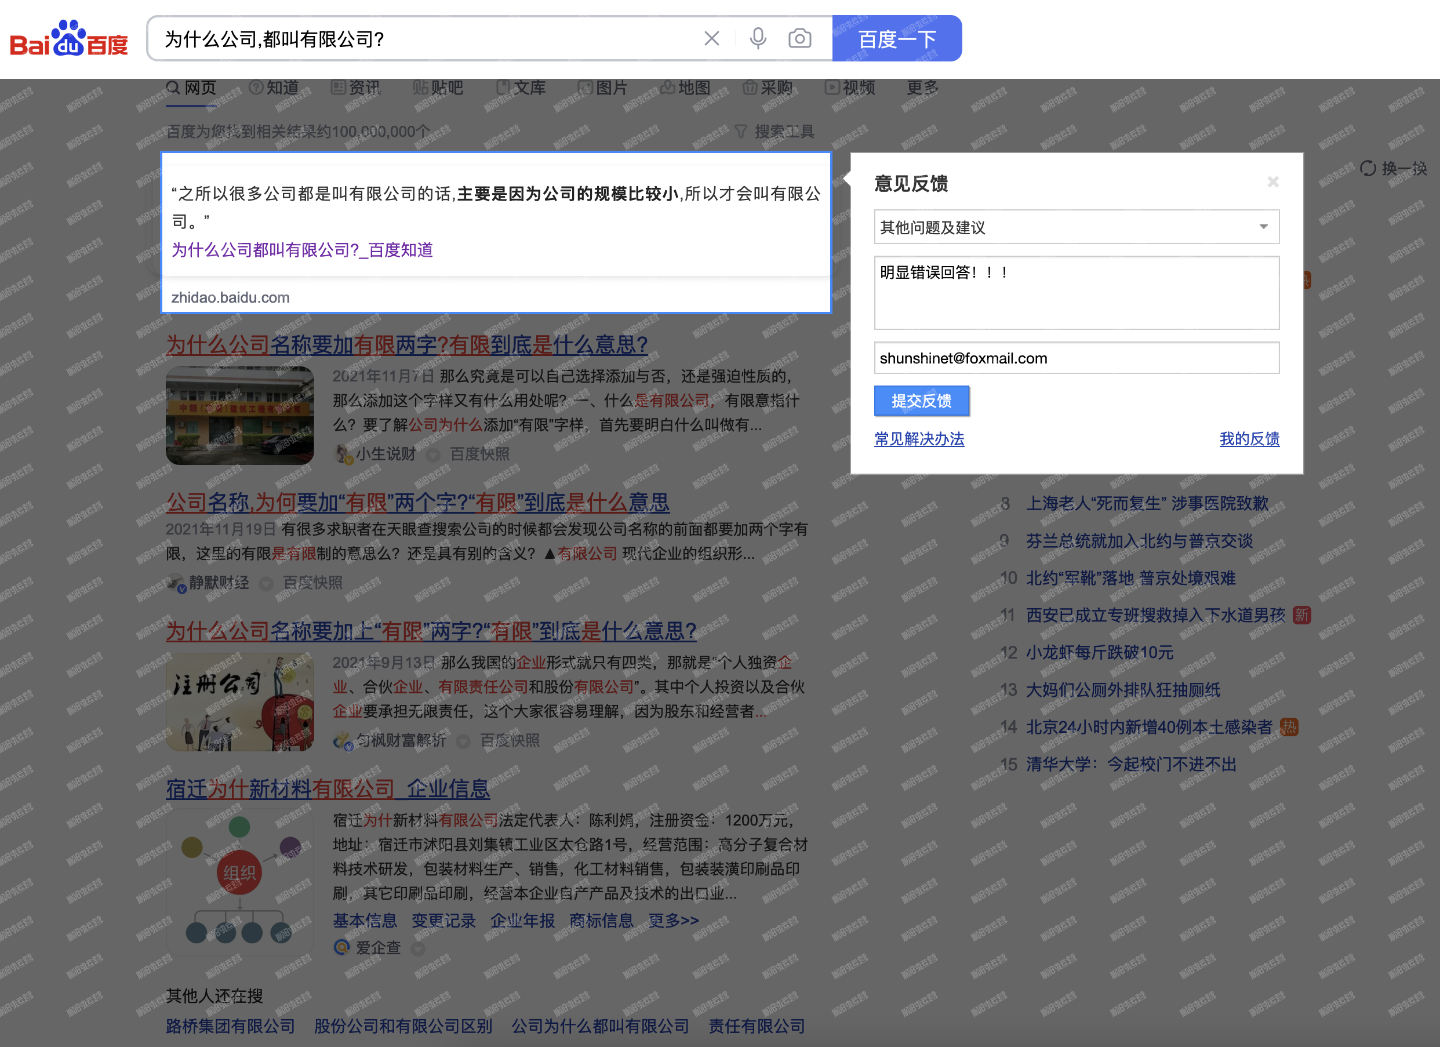
Task: Open related search 路桥集团有限公司
Action: (x=230, y=1026)
